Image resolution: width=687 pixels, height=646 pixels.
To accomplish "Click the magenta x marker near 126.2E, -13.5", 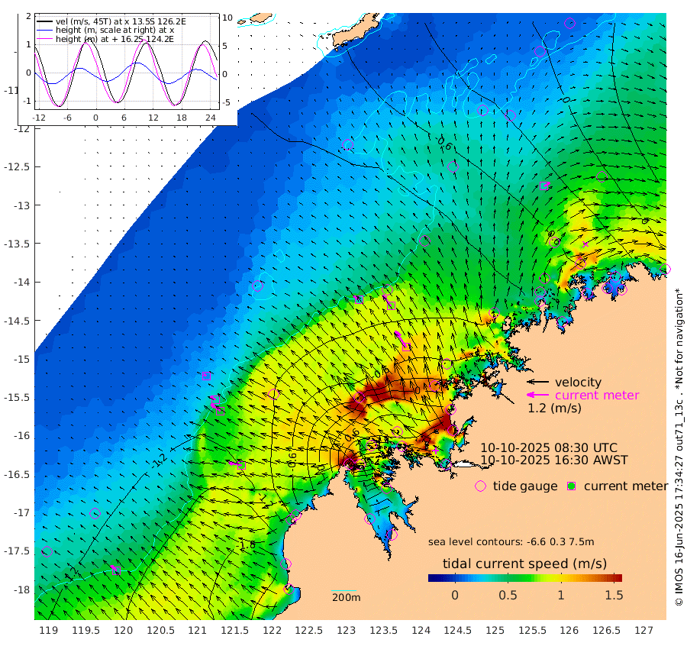I will [x=585, y=244].
